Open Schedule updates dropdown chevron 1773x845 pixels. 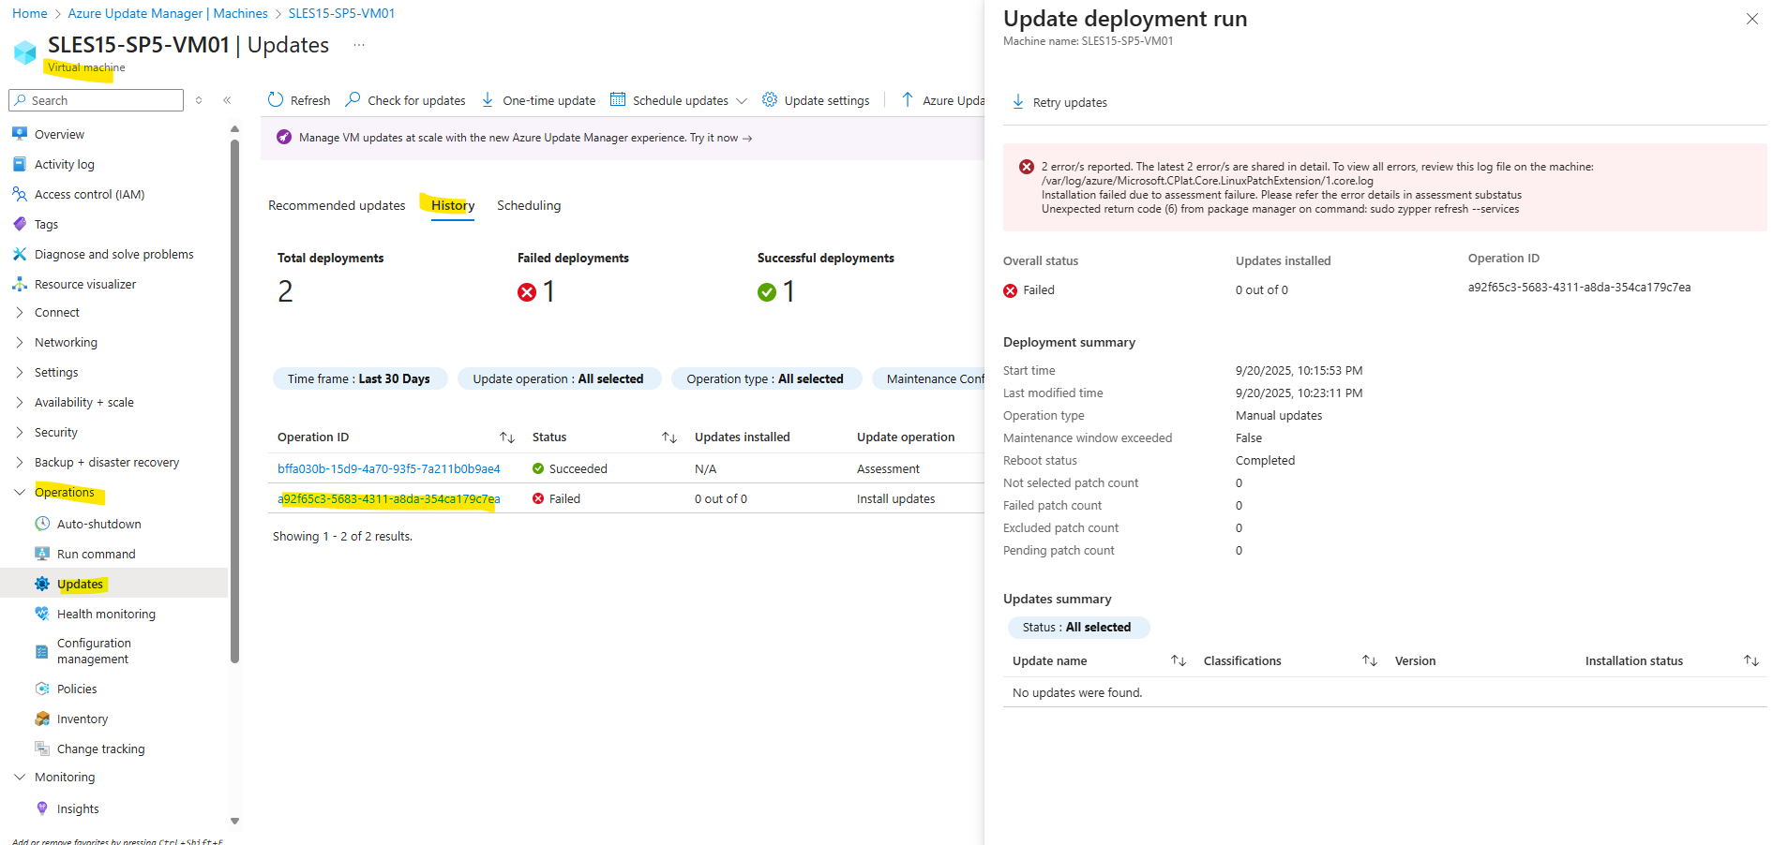coord(742,100)
